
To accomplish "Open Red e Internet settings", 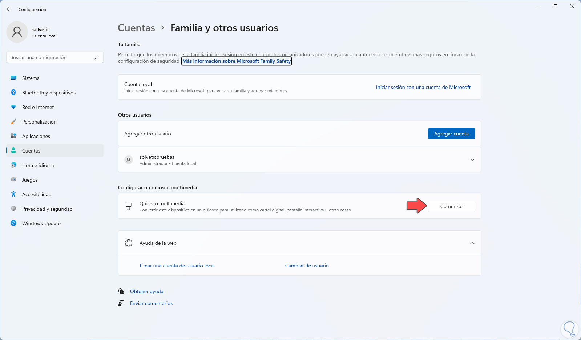I will click(x=38, y=107).
